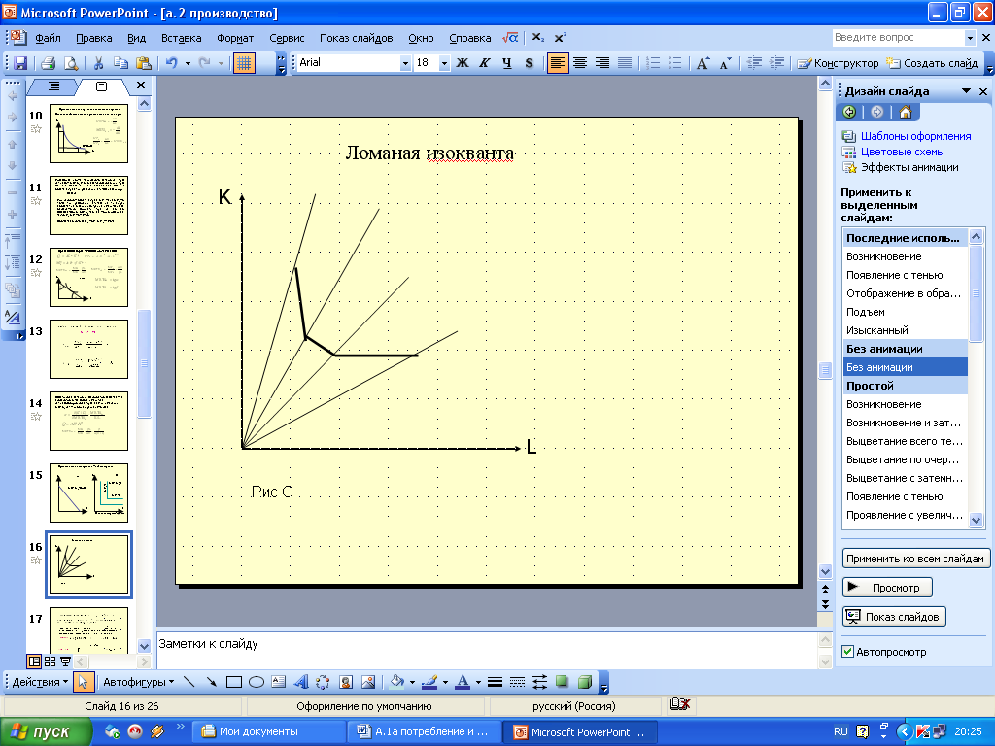The width and height of the screenshot is (995, 746).
Task: Paste from clipboard icon
Action: pos(144,63)
